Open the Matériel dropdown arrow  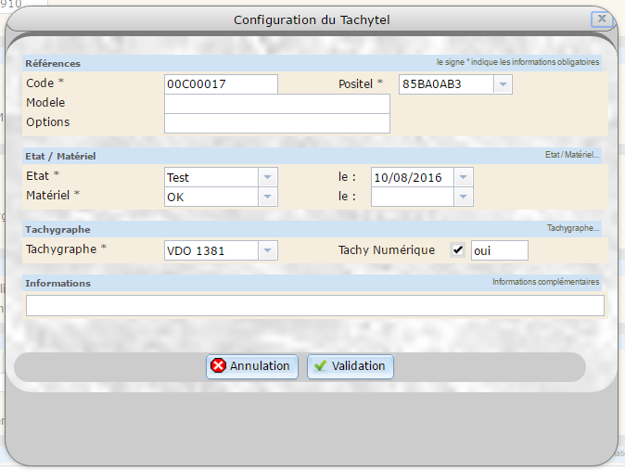[x=267, y=197]
